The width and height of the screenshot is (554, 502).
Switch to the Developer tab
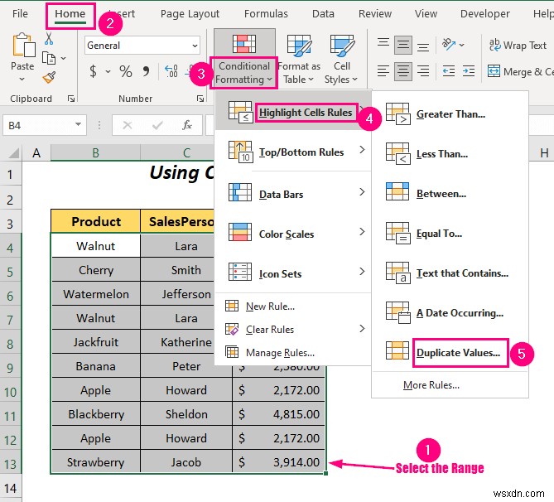click(x=484, y=14)
